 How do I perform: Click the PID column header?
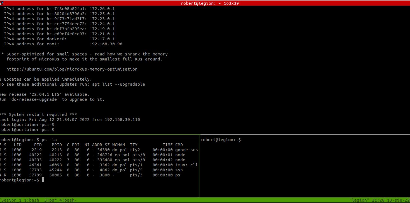[x=38, y=145]
